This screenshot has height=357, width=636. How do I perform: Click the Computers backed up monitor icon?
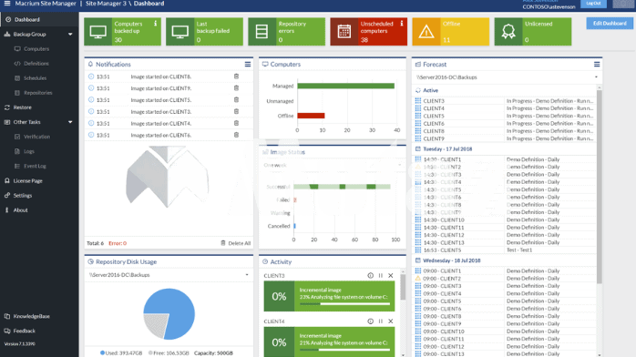pyautogui.click(x=98, y=32)
